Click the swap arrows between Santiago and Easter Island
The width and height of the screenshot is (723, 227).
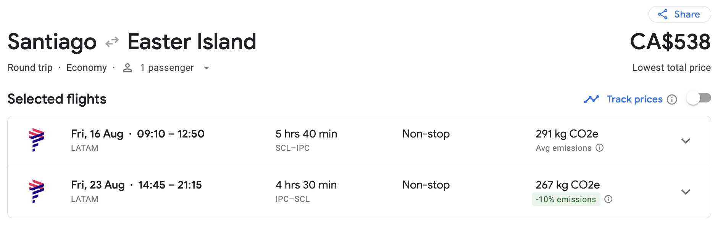112,42
